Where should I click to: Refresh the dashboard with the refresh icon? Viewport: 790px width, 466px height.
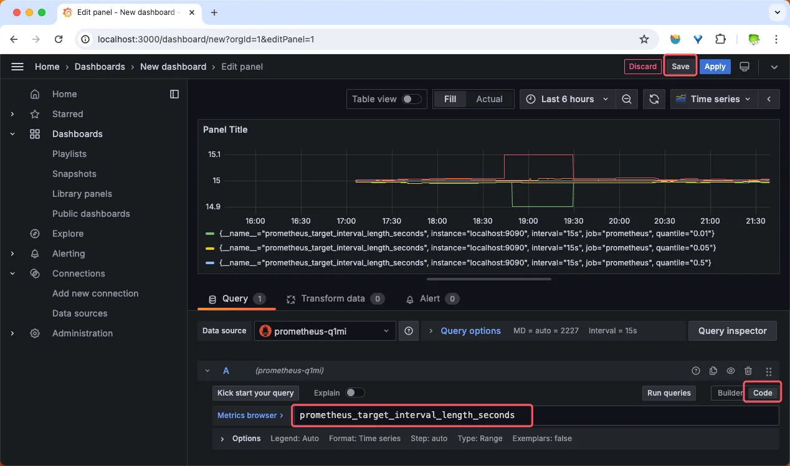[654, 98]
